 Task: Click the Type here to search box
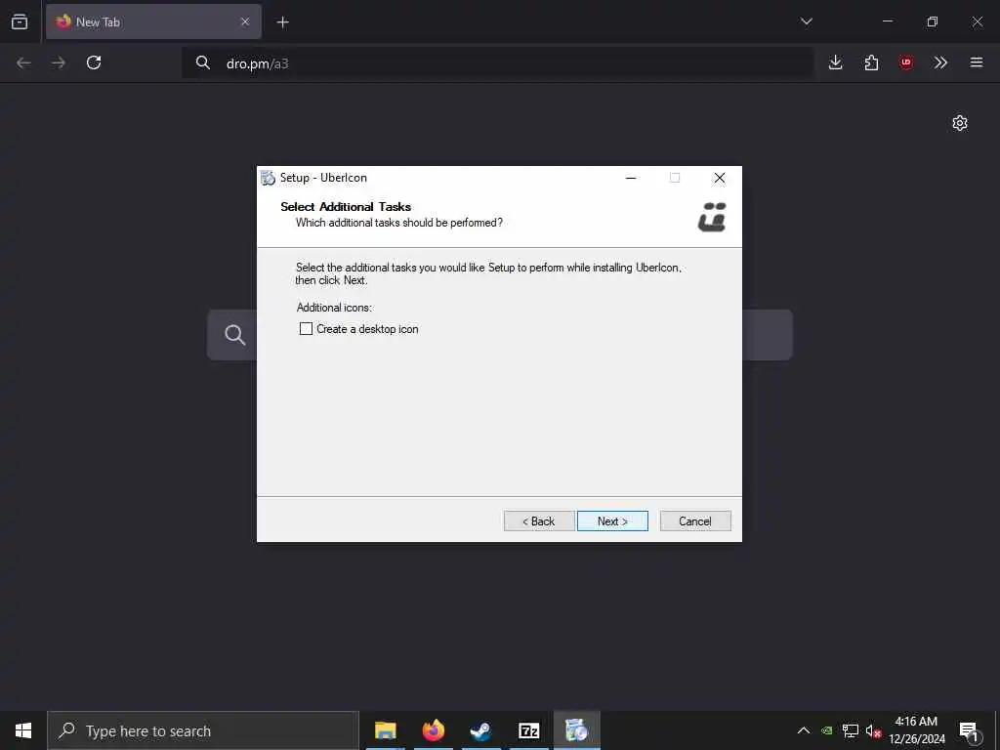pyautogui.click(x=203, y=730)
